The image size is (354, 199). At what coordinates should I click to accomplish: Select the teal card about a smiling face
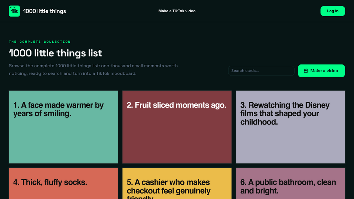pos(63,127)
